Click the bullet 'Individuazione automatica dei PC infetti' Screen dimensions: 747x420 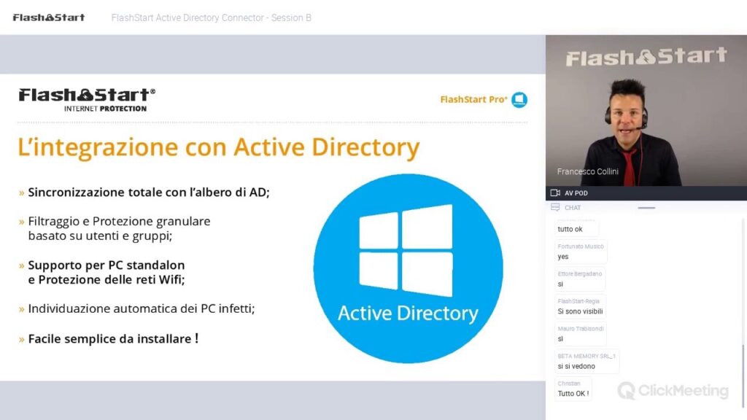[x=142, y=308]
